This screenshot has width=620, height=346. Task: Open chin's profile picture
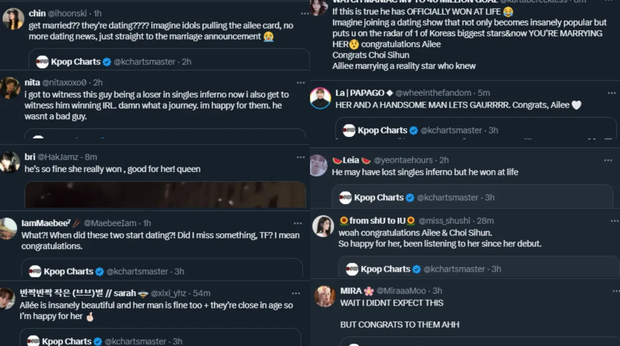click(12, 19)
